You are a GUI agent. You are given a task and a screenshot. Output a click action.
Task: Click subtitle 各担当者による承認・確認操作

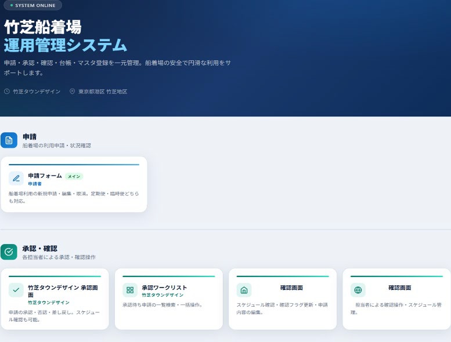(x=59, y=257)
